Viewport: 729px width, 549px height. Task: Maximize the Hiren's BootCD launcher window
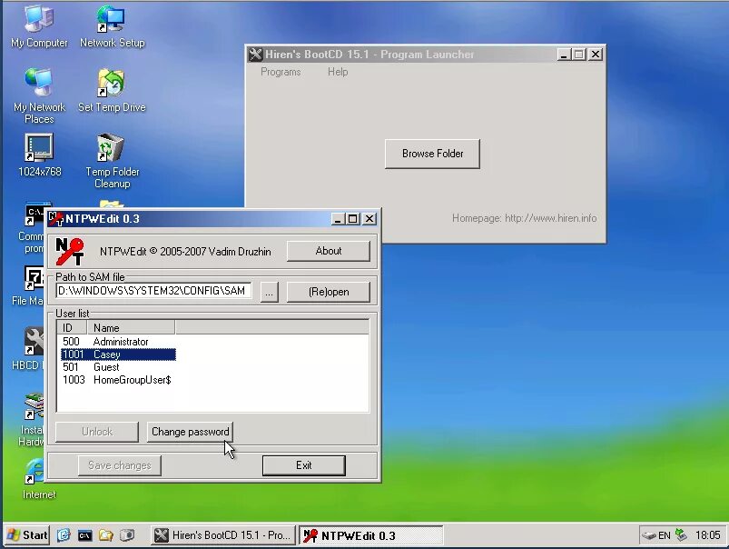579,55
